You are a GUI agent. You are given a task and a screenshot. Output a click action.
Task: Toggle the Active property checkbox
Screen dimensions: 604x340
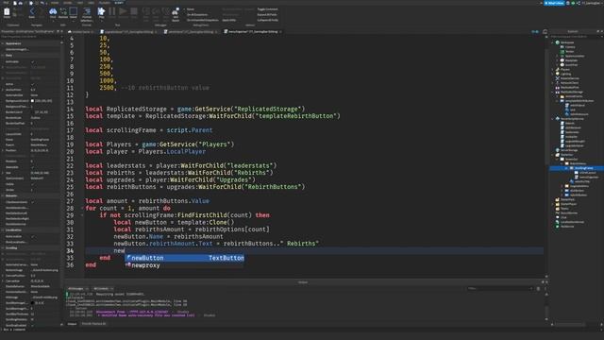tap(32, 84)
